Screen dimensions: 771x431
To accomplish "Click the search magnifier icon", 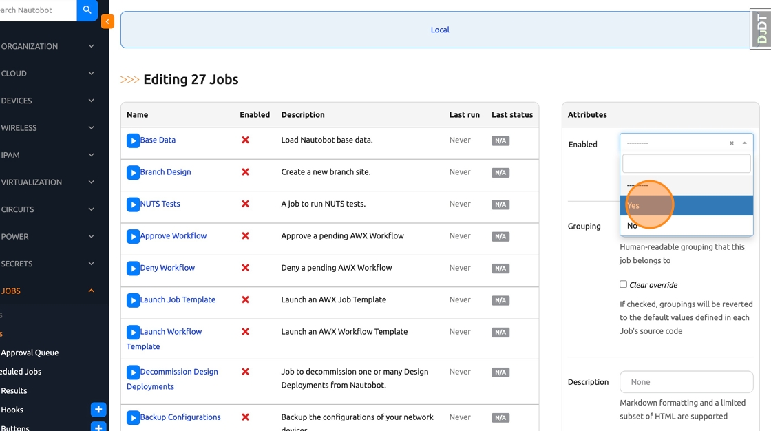I will (x=87, y=10).
